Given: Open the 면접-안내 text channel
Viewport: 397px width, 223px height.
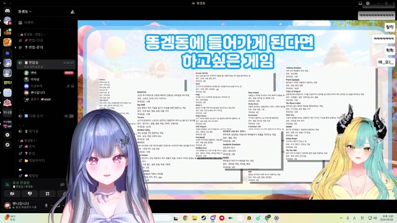Looking at the screenshot, I should [x=45, y=40].
